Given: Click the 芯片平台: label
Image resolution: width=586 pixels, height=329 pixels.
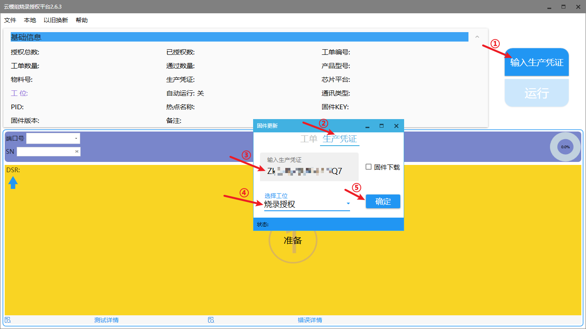Looking at the screenshot, I should pyautogui.click(x=336, y=80).
